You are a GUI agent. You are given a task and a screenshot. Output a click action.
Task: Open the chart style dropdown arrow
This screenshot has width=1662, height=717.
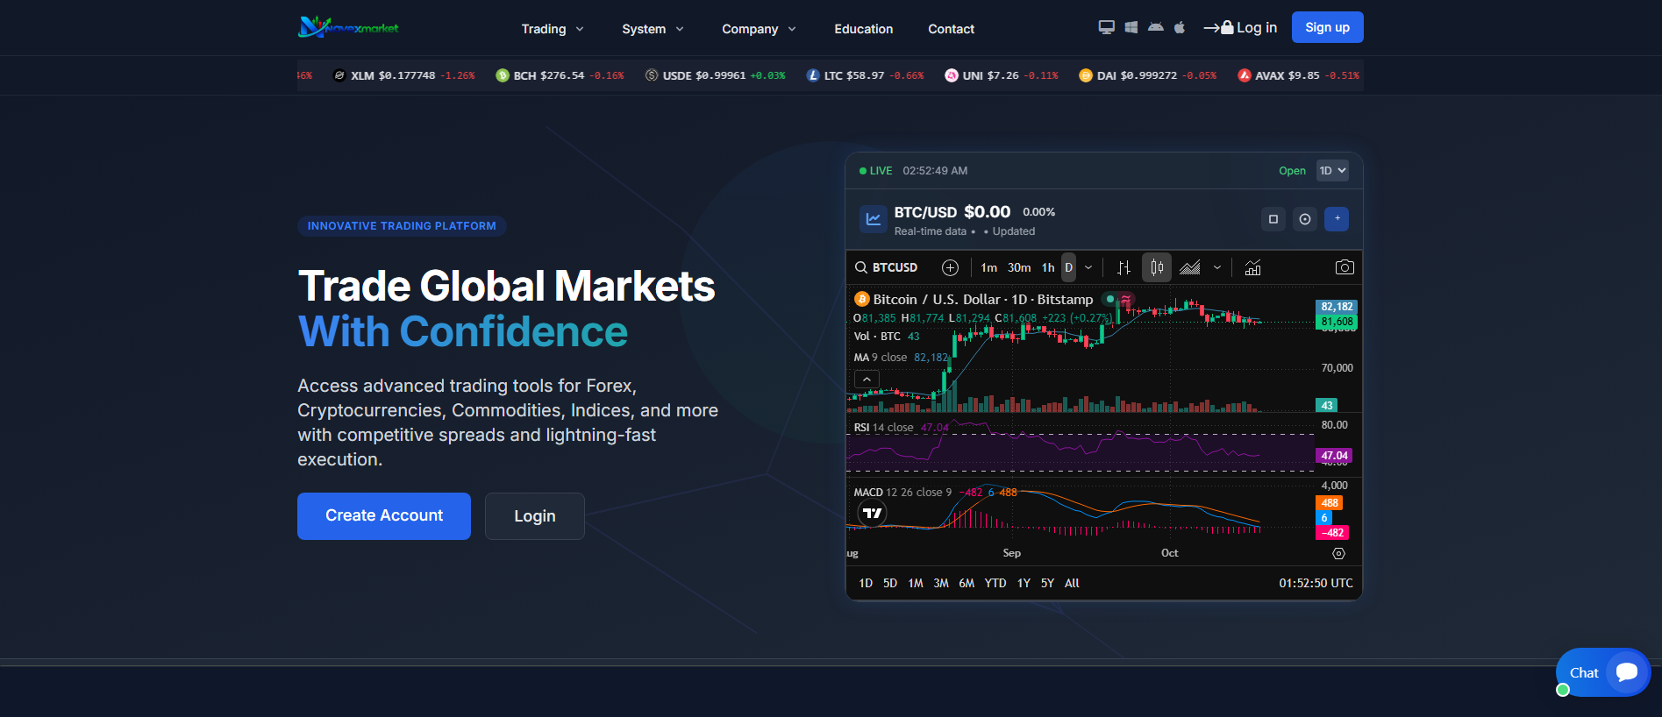(x=1217, y=267)
